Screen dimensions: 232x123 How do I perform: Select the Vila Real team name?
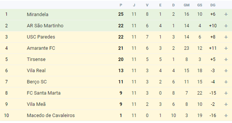click(36, 70)
